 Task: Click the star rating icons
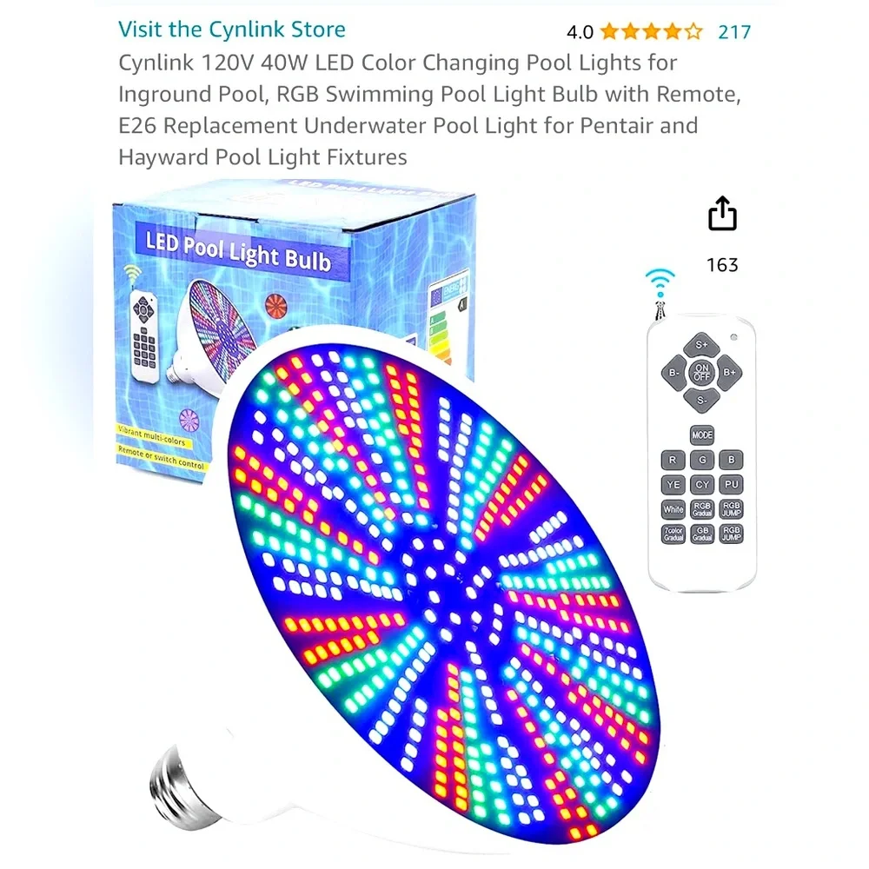652,31
